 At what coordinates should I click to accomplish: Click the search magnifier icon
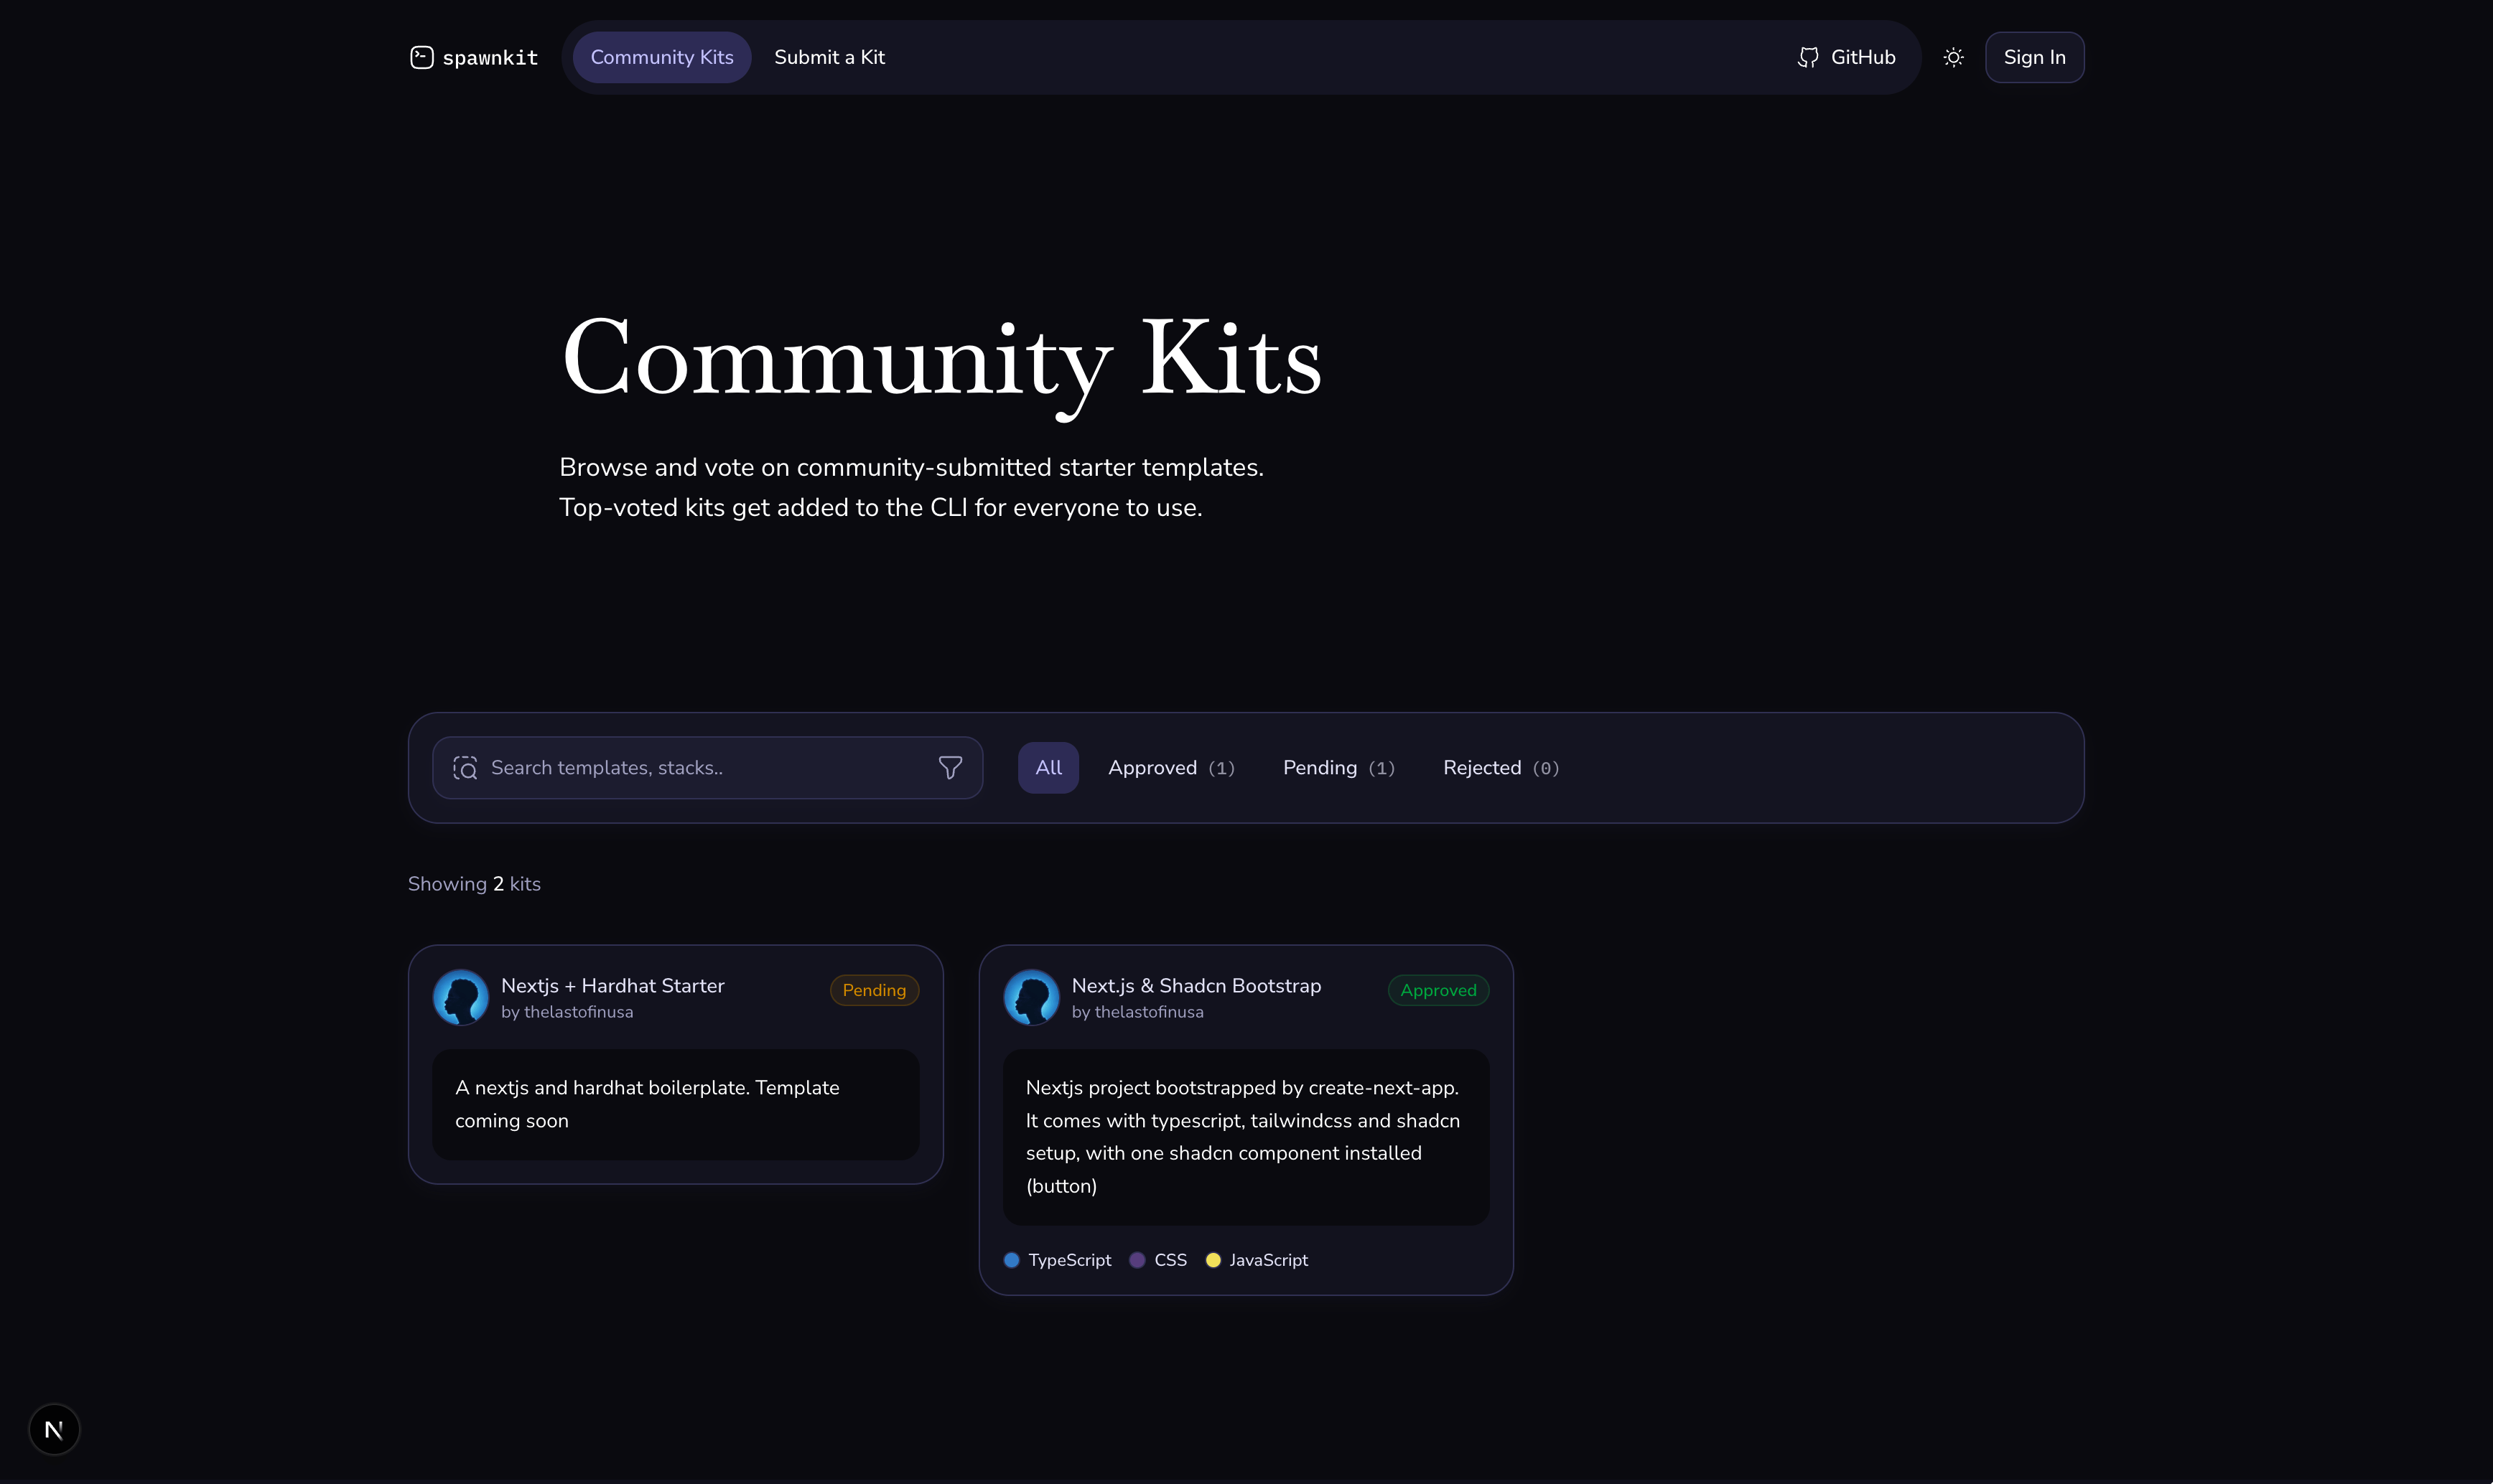coord(466,767)
